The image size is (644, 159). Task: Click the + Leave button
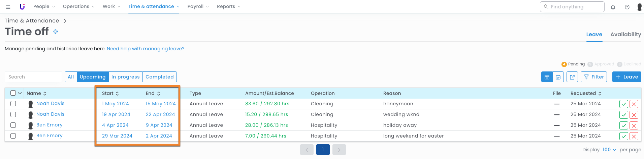626,77
